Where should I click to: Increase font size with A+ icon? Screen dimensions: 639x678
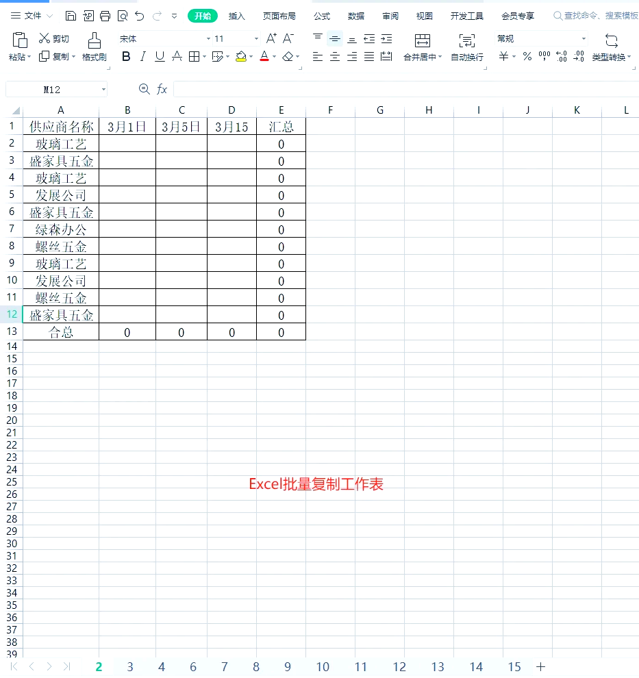(x=271, y=38)
